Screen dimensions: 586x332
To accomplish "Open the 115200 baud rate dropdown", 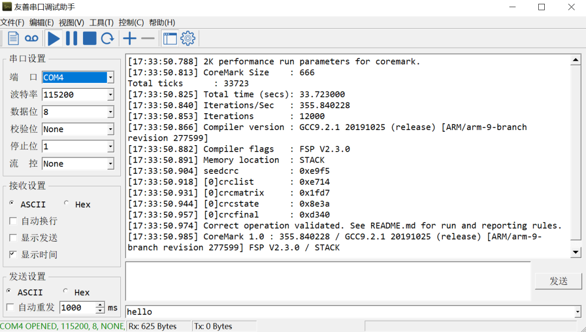I will click(110, 95).
